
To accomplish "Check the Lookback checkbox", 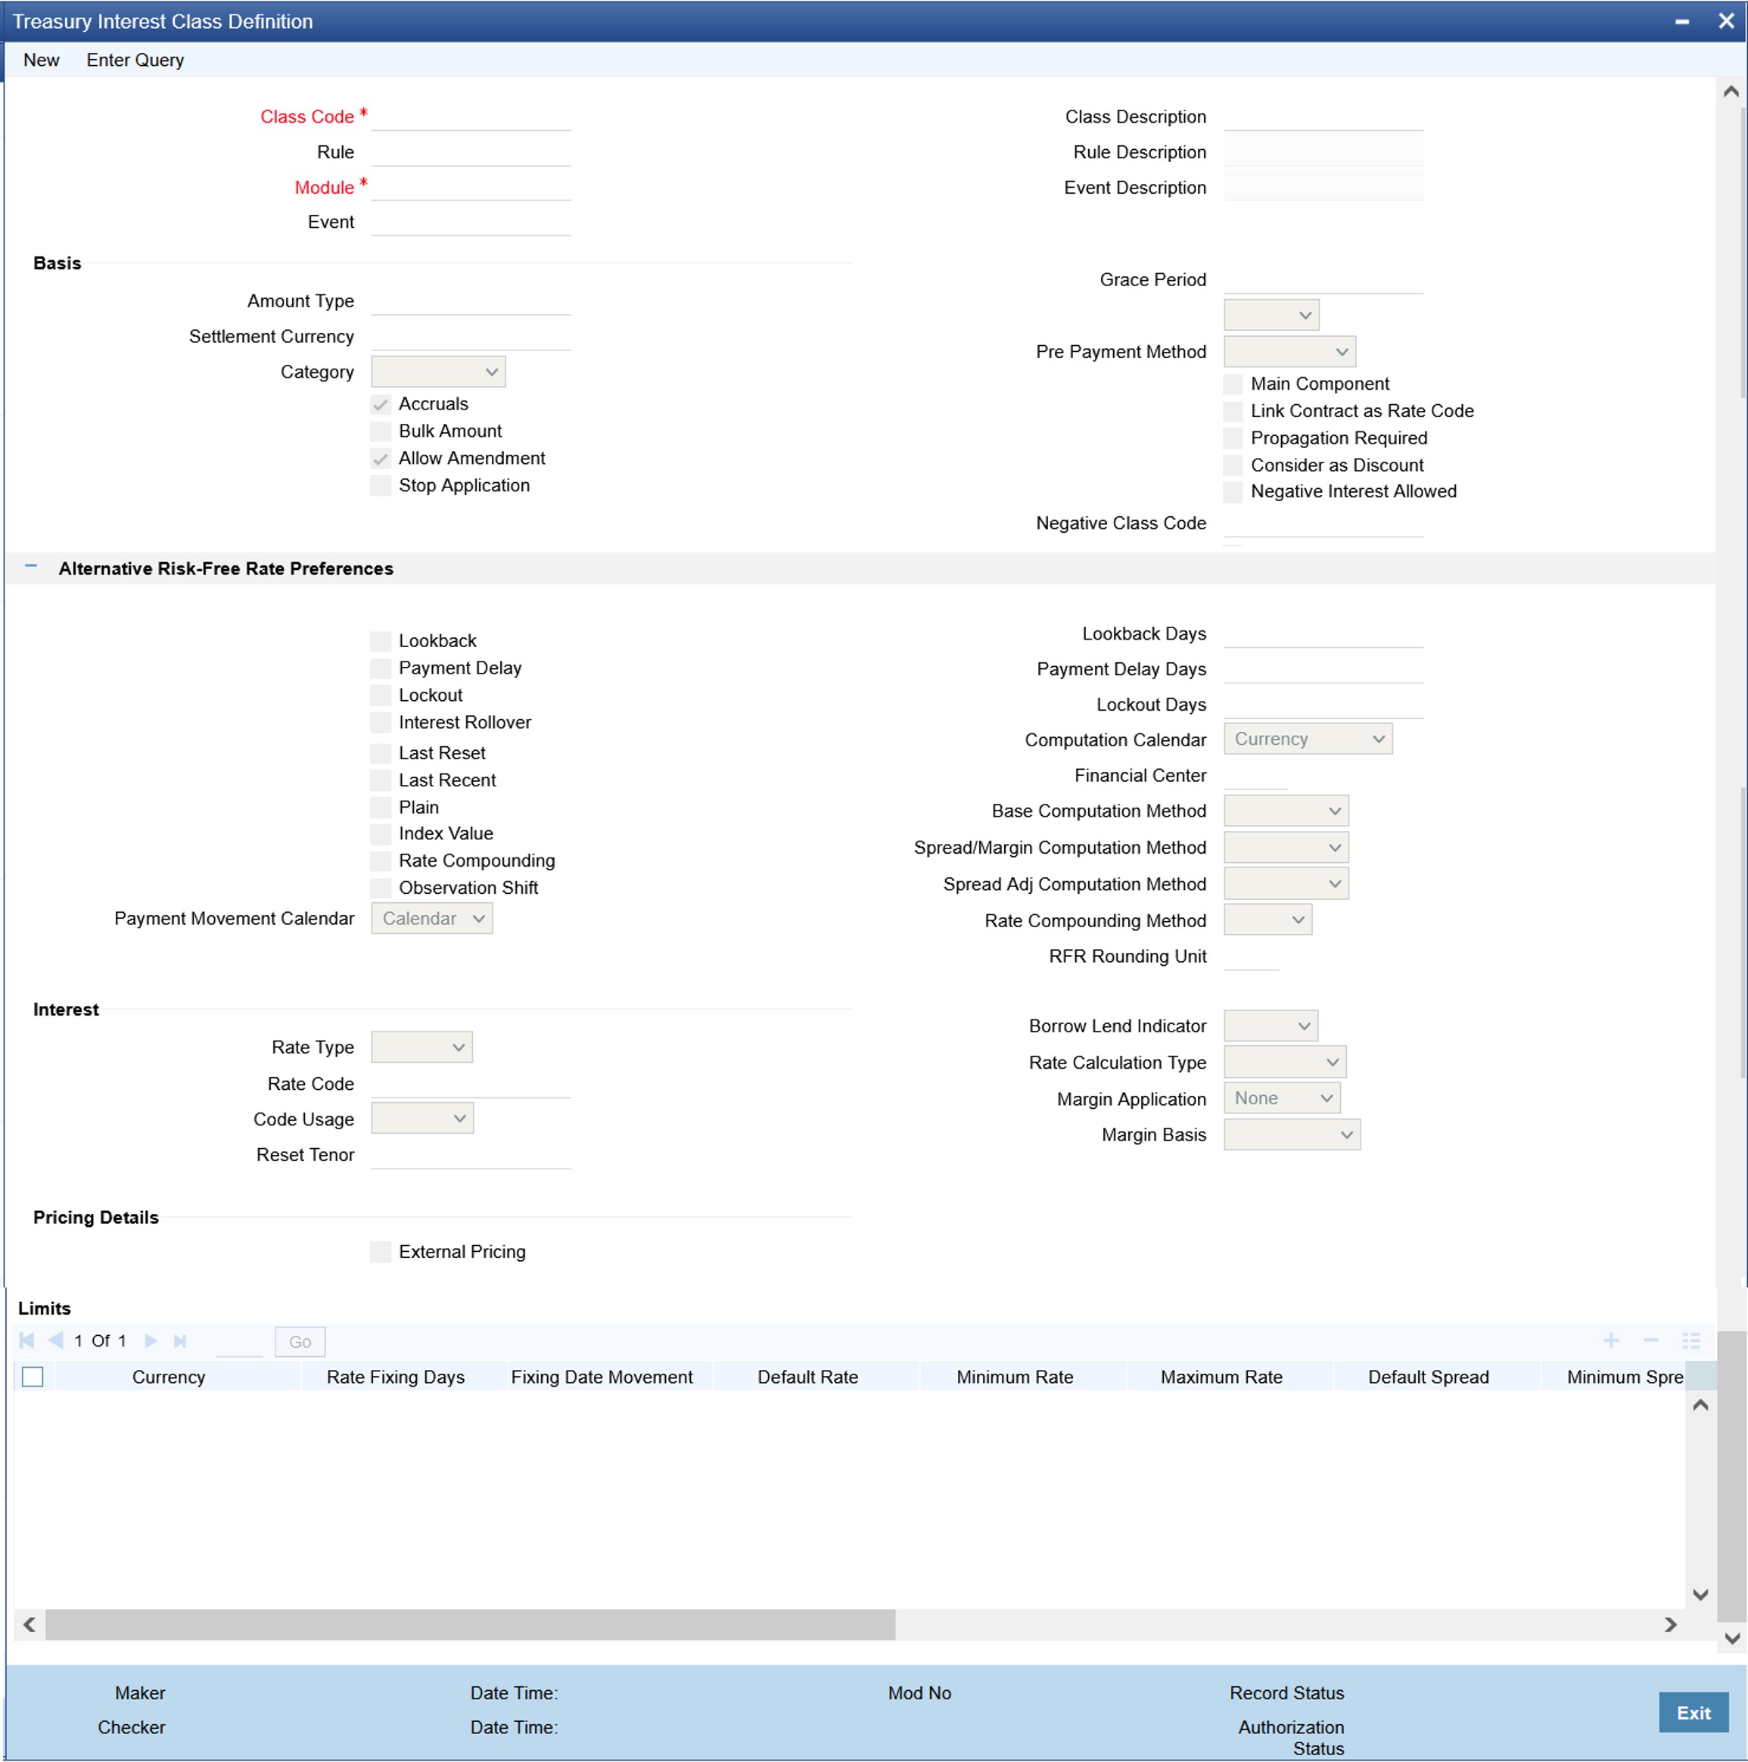I will (x=381, y=641).
